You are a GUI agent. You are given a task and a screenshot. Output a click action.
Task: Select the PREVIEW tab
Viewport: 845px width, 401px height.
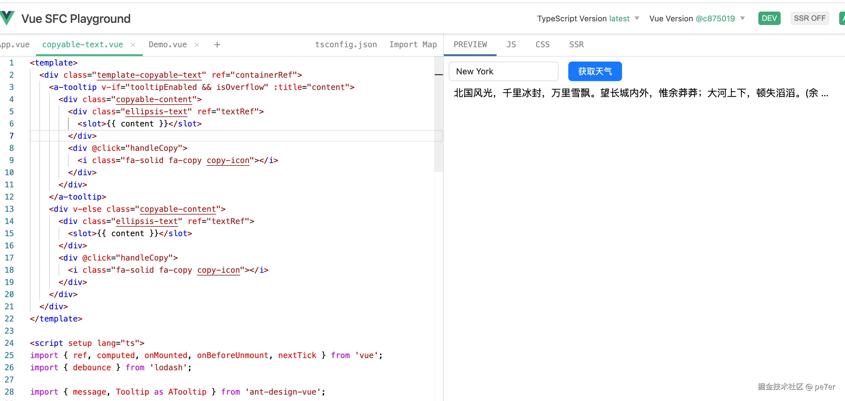(x=470, y=44)
